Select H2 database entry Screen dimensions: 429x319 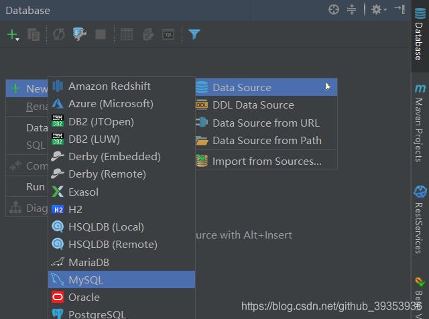pos(121,209)
